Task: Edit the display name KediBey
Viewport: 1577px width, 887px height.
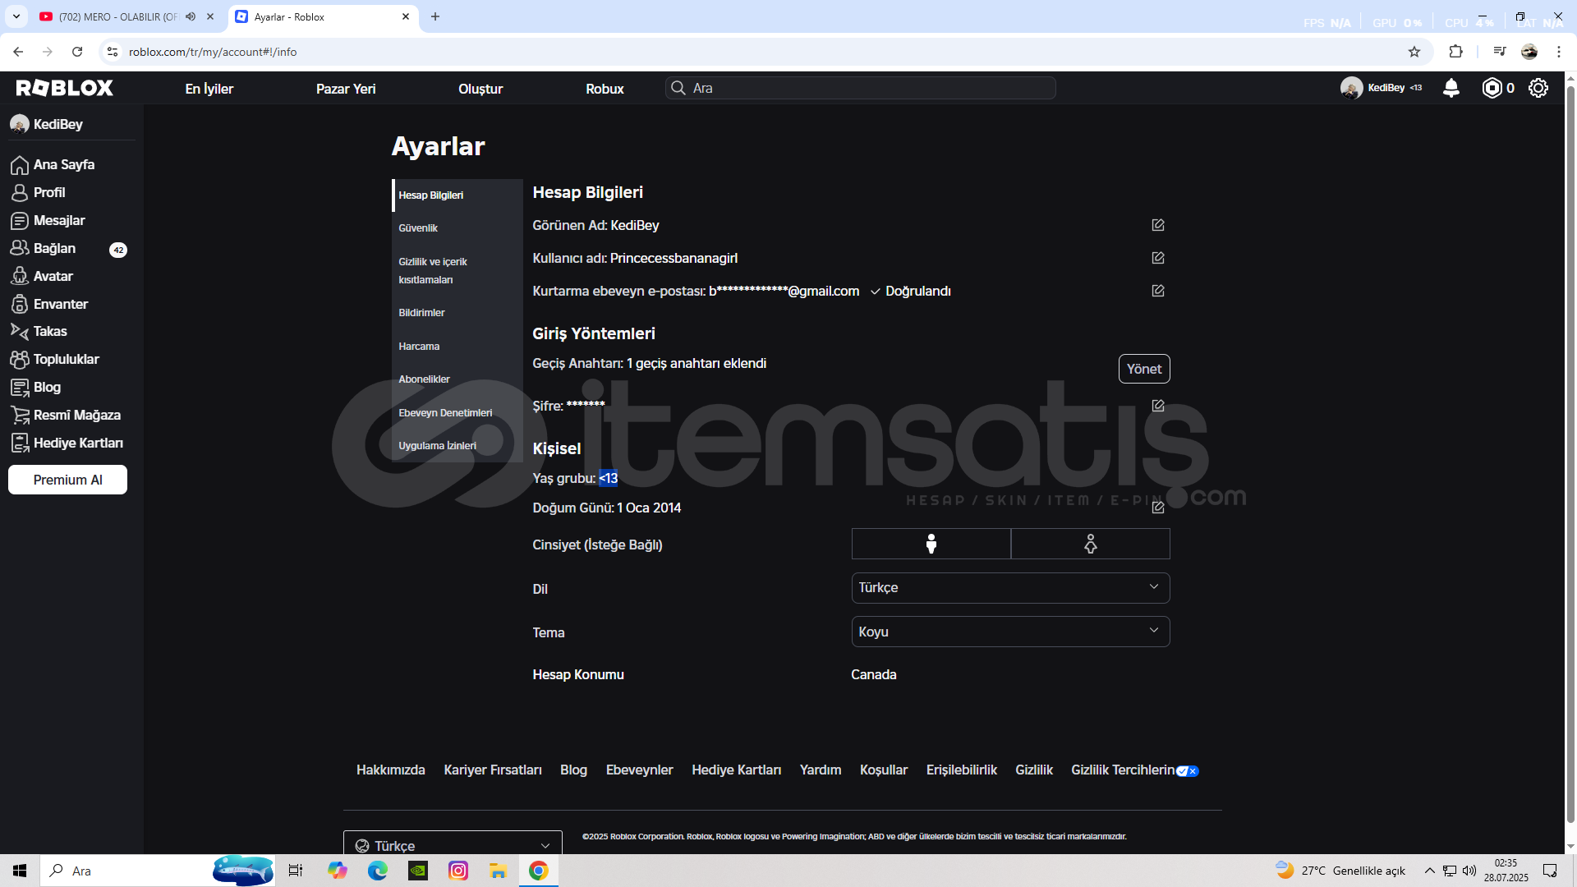Action: (1158, 225)
